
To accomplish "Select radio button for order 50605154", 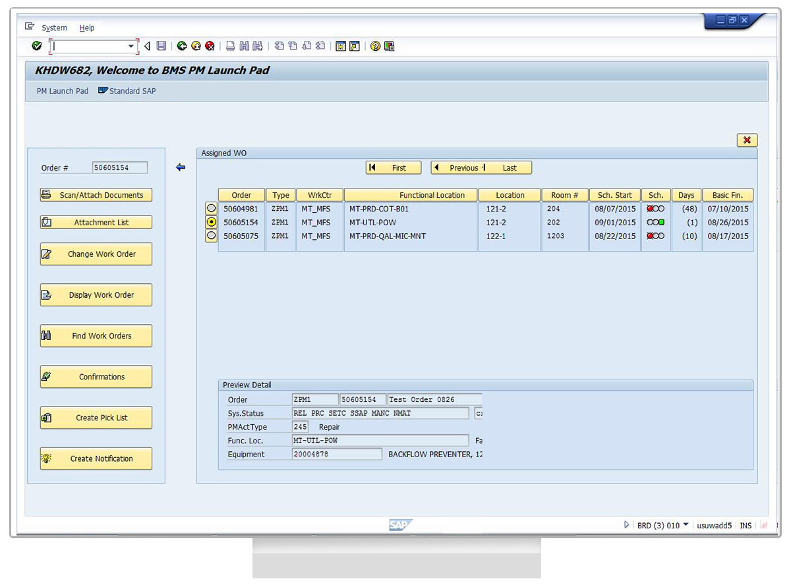I will point(212,222).
